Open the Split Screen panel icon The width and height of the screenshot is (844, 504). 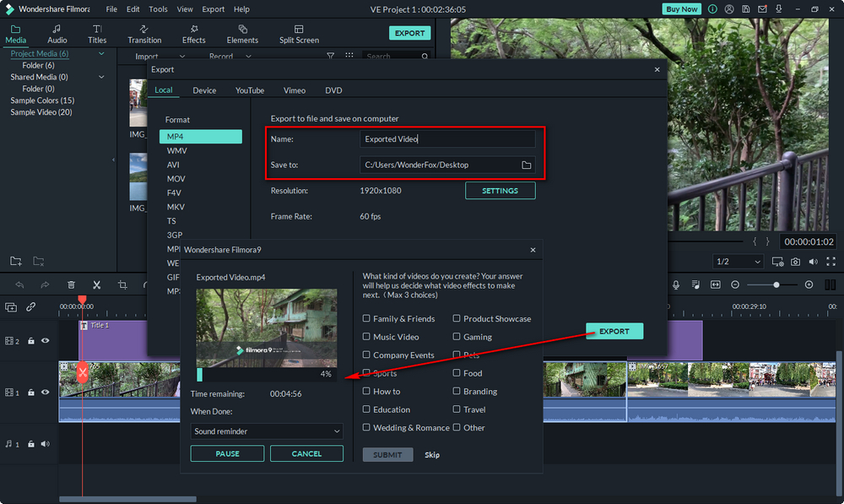pyautogui.click(x=299, y=29)
